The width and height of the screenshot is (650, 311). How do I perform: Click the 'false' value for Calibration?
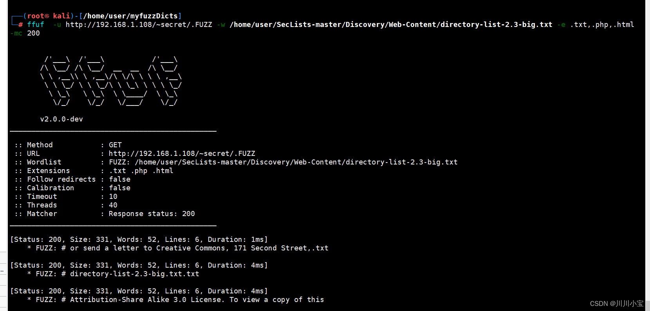119,188
